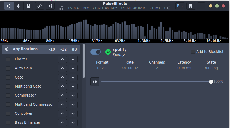Move Limiter down in the list
The image size is (230, 128).
pos(73,59)
